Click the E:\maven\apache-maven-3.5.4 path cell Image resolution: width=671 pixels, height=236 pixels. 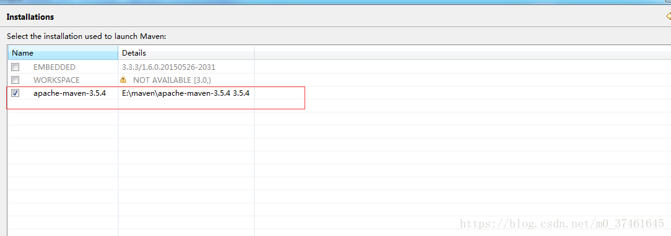[x=186, y=93]
